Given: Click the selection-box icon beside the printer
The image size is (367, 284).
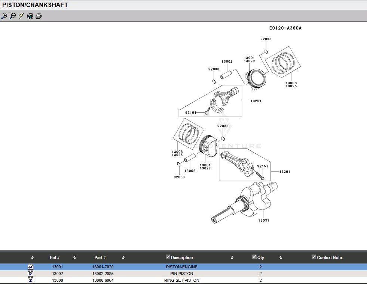Looking at the screenshot, I should click(30, 16).
